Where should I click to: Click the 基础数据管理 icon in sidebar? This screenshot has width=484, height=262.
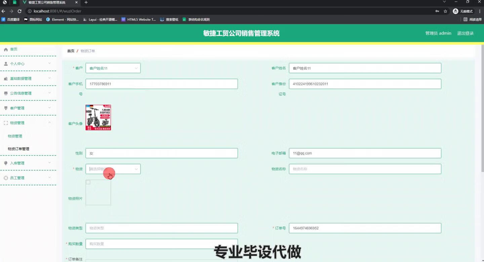pos(6,78)
